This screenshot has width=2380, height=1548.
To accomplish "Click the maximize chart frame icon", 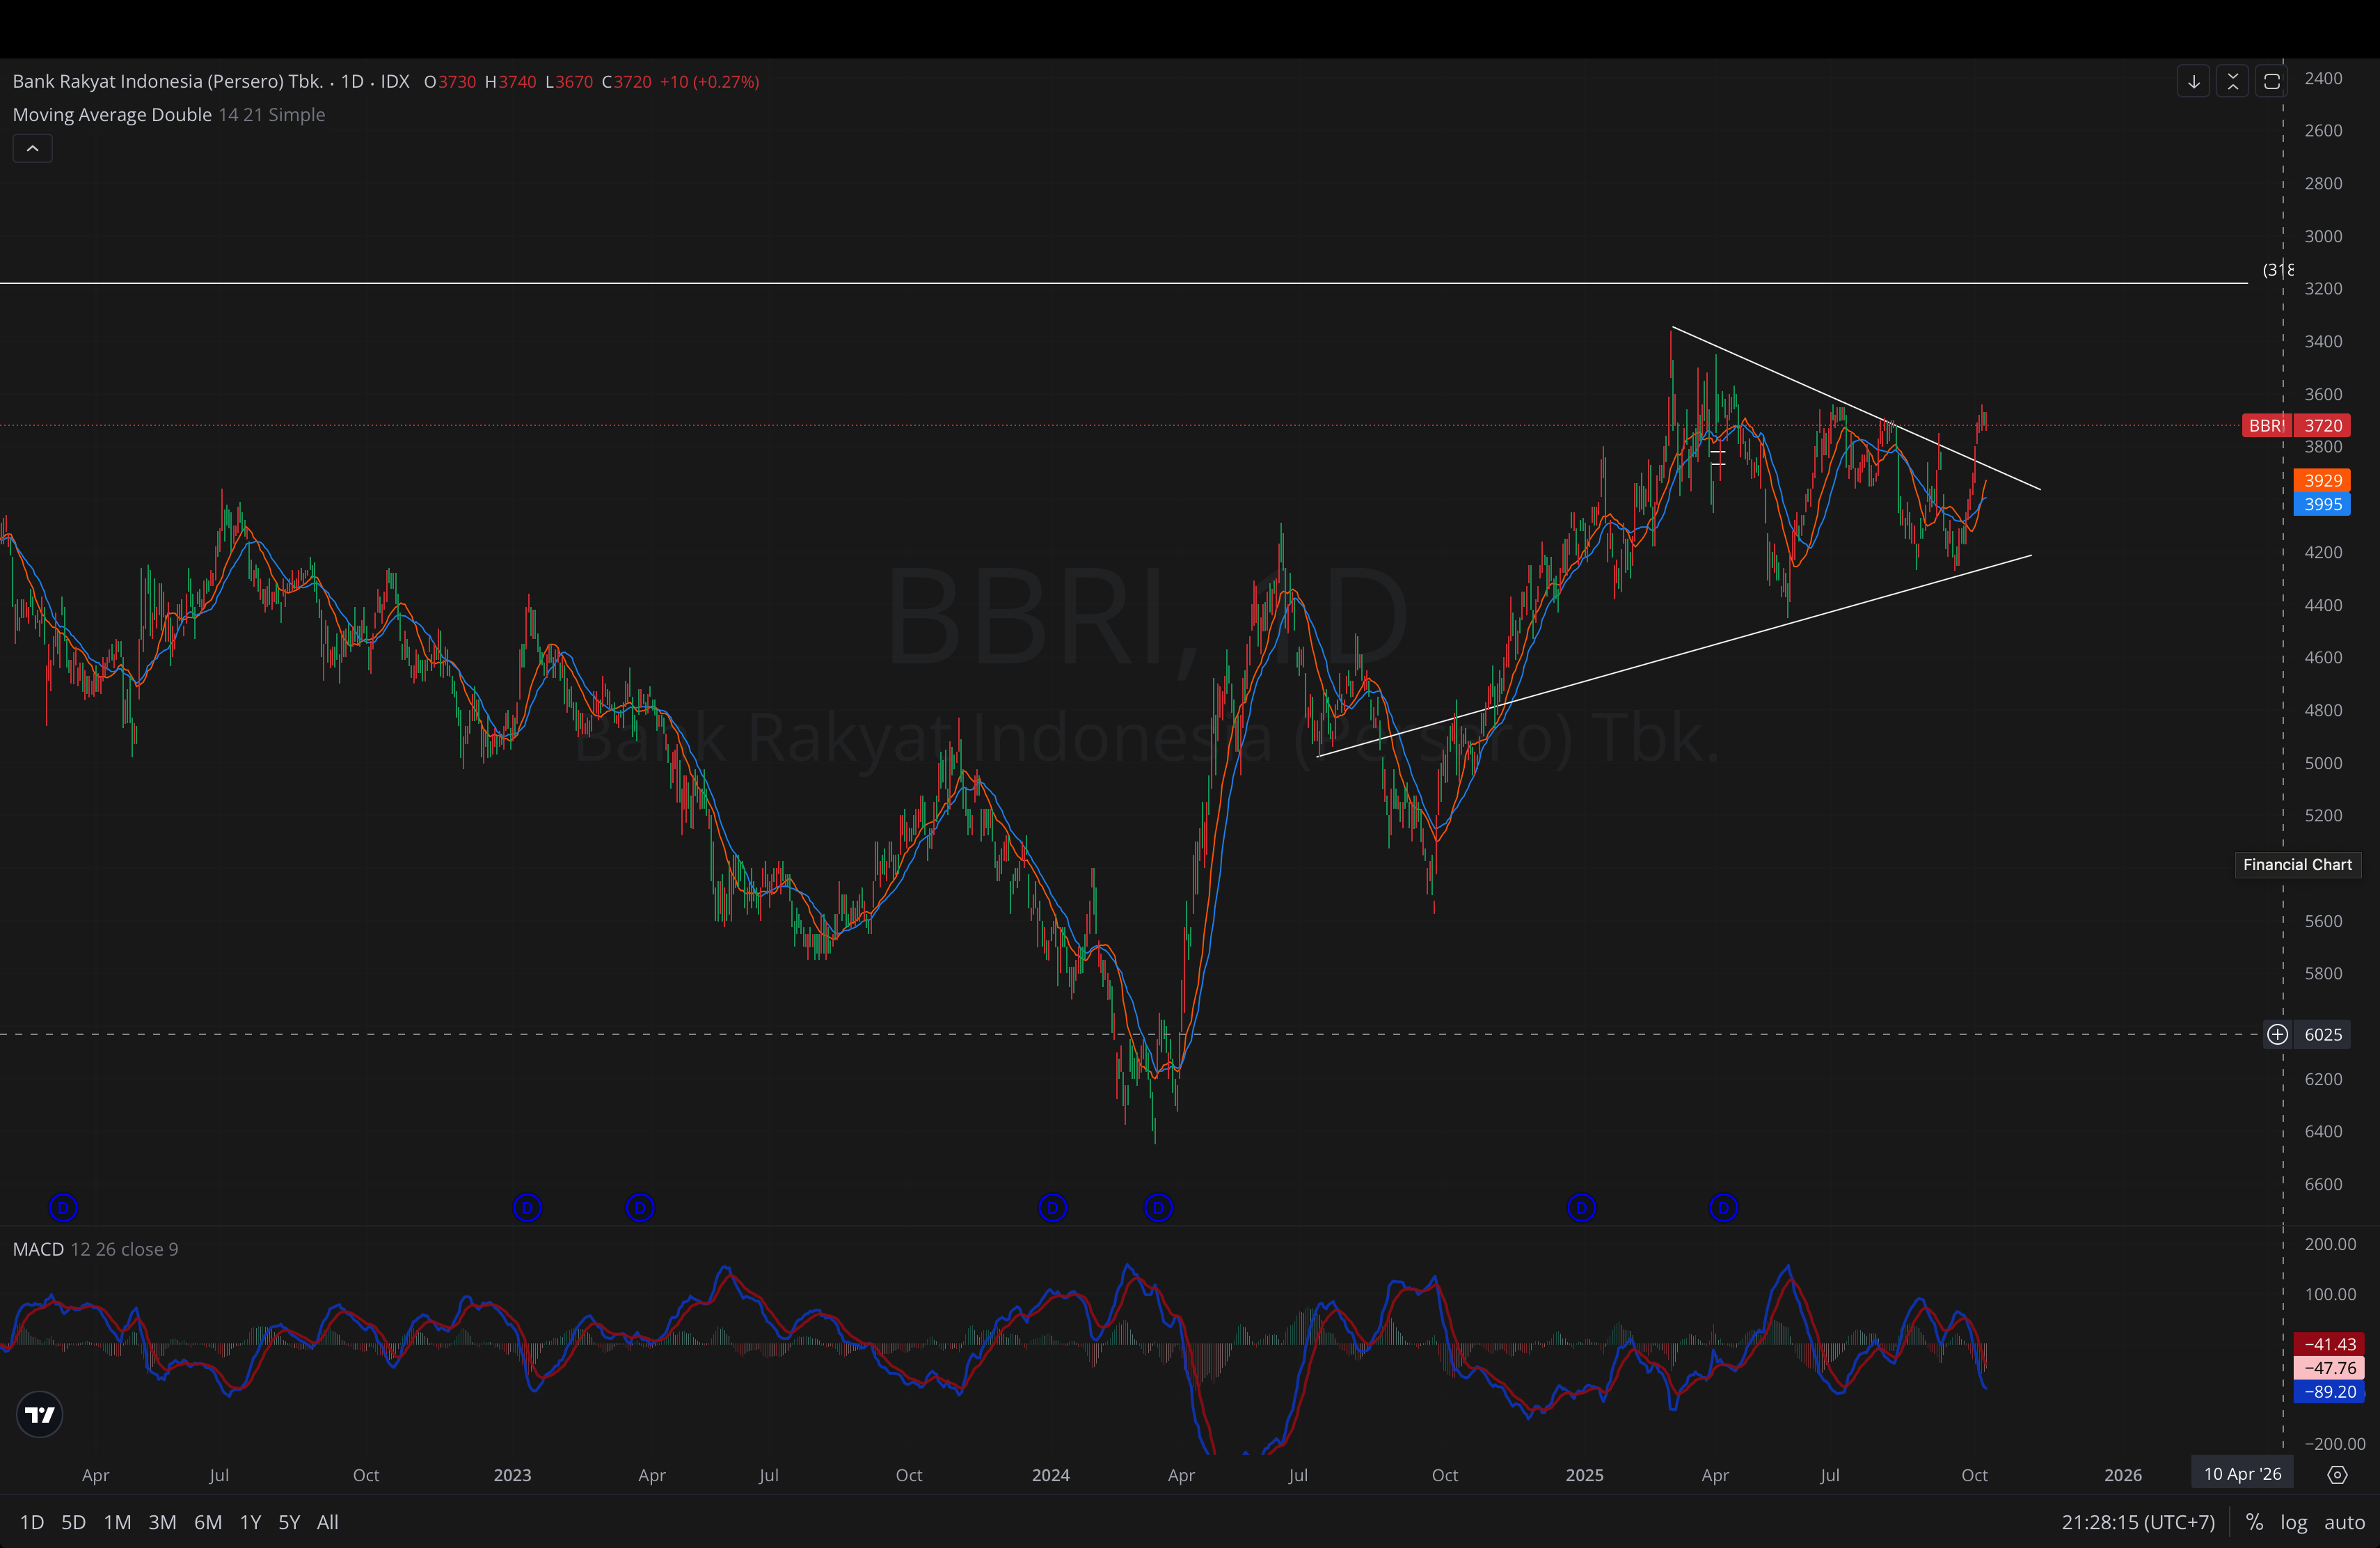I will pyautogui.click(x=2271, y=82).
